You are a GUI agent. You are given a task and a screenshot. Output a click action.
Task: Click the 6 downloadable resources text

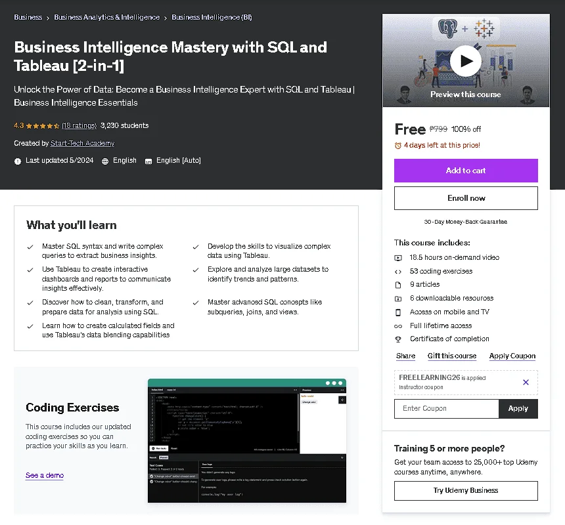click(x=451, y=299)
